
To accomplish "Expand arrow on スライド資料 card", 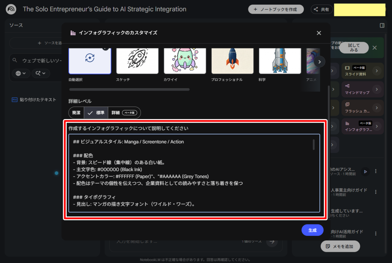I will pos(377,71).
